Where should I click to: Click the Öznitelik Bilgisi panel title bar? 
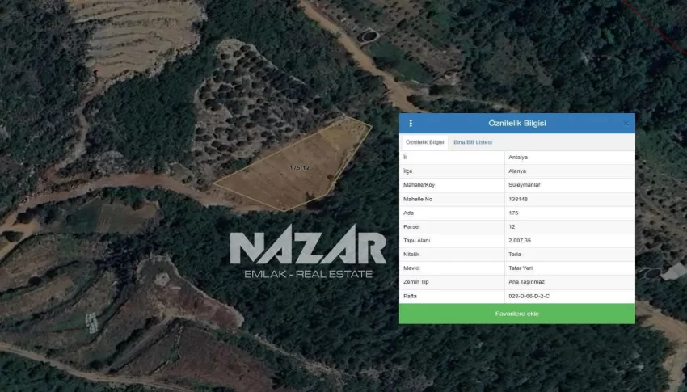coord(517,124)
